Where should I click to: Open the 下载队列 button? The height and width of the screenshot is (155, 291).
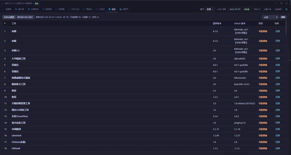point(257,9)
